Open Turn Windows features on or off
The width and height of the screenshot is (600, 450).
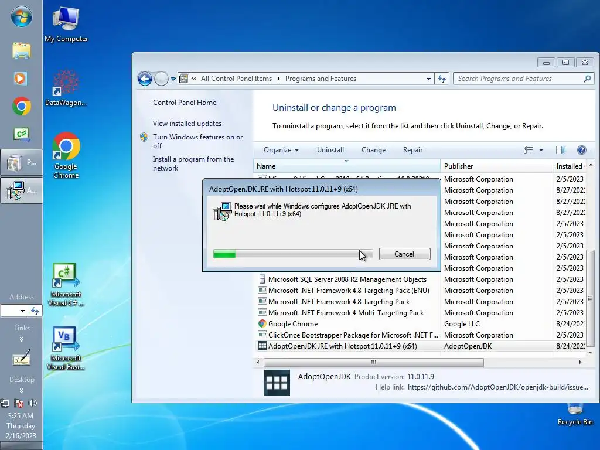(198, 141)
